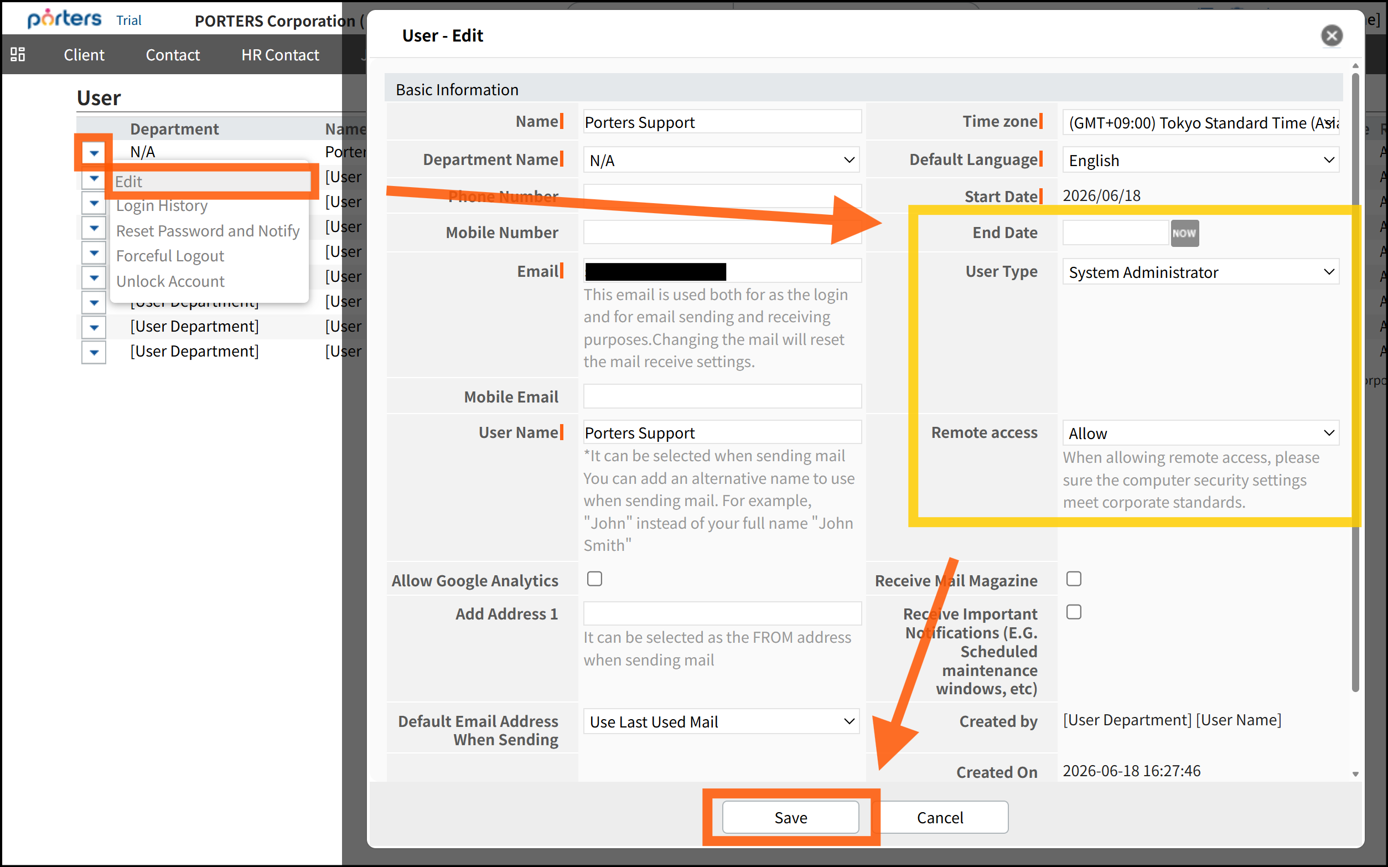Check Receive Important Notifications box

(1074, 612)
